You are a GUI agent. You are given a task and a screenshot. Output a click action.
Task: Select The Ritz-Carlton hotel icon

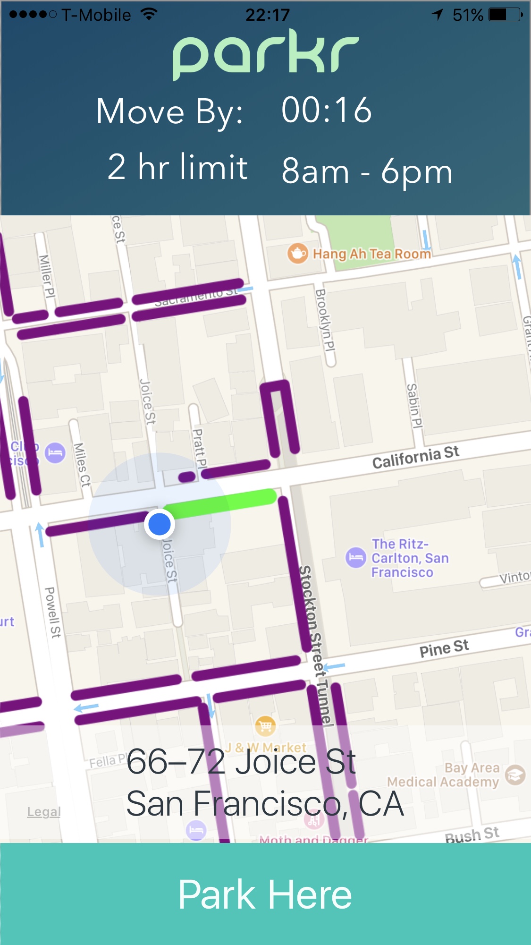(x=355, y=558)
